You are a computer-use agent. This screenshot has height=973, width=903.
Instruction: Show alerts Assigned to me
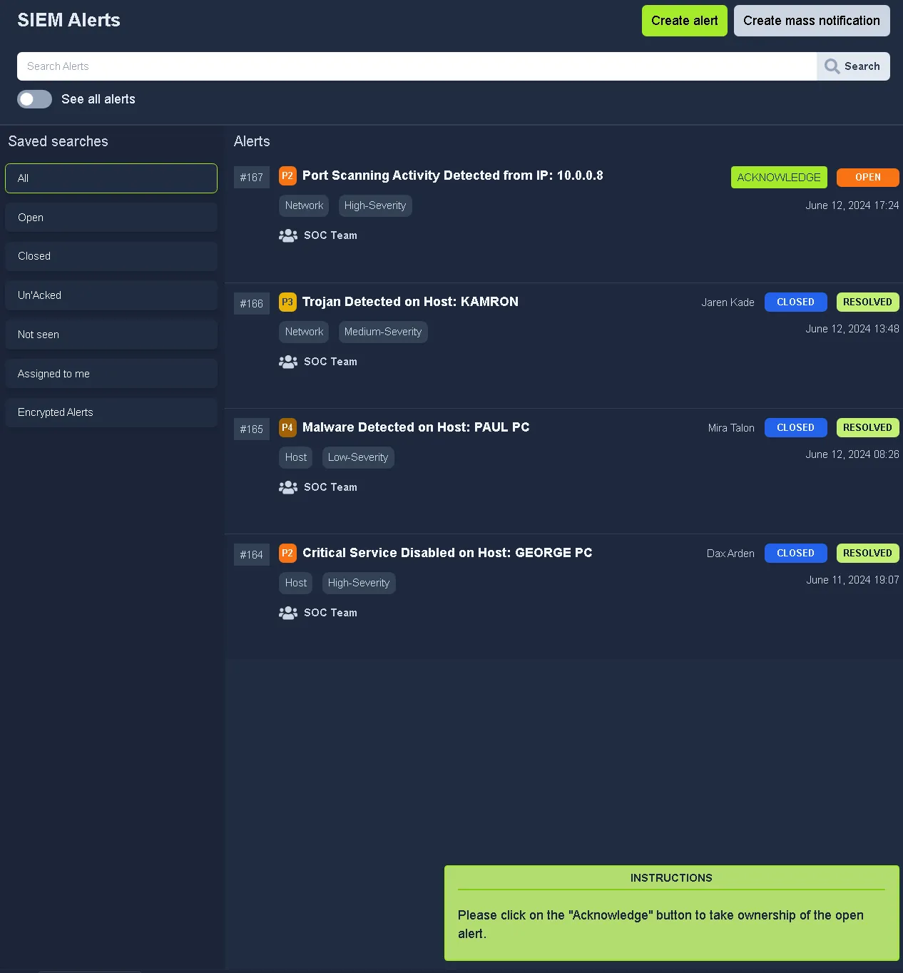click(111, 374)
